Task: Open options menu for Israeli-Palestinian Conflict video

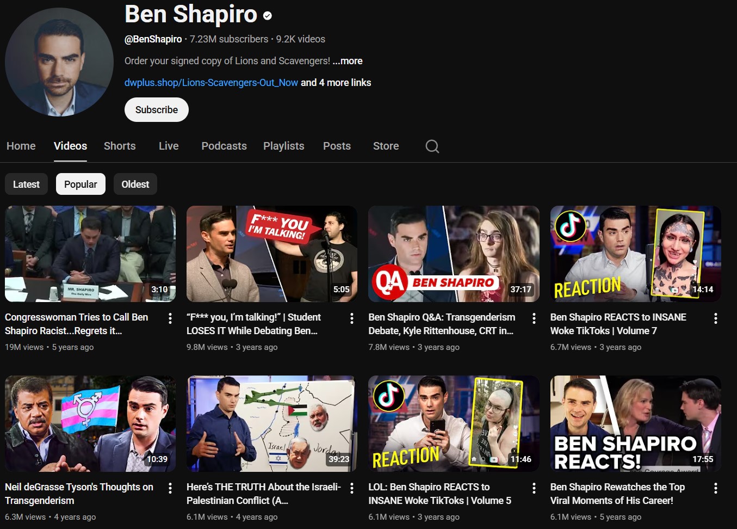Action: tap(352, 488)
